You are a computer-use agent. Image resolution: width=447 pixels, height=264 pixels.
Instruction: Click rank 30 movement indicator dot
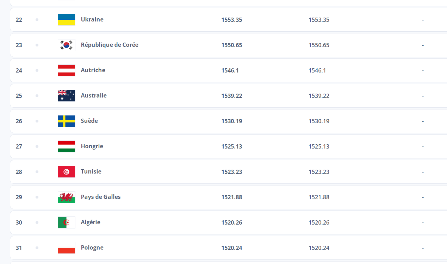(x=37, y=222)
